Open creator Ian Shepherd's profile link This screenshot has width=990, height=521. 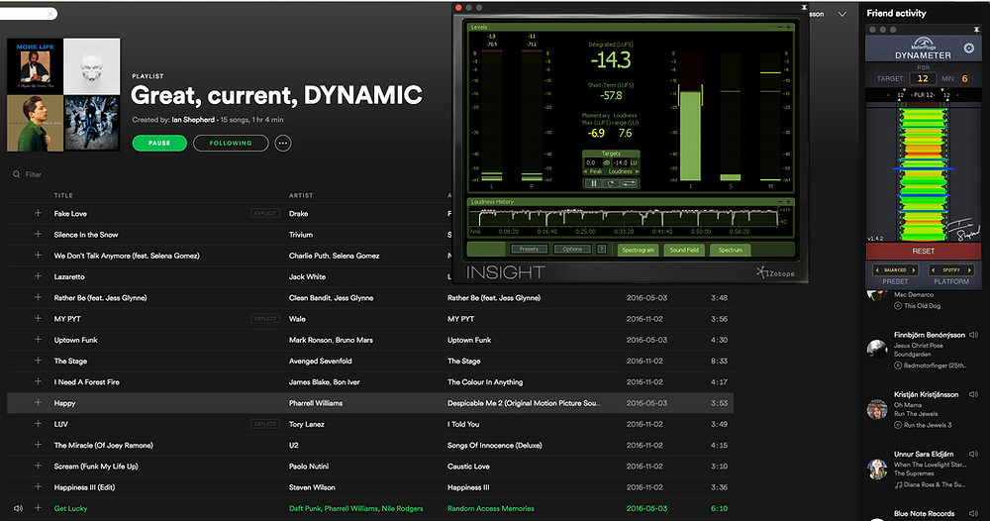(x=193, y=120)
